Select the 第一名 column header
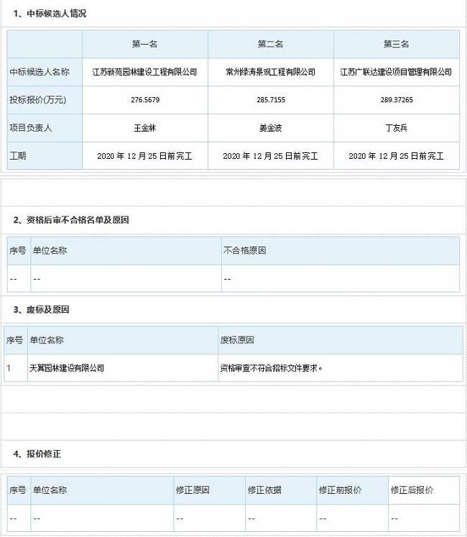Screen dimensions: 467x537 point(145,44)
